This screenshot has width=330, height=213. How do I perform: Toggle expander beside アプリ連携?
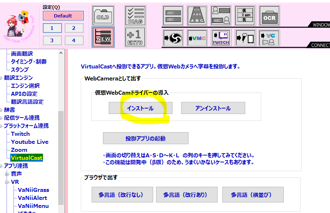click(x=1, y=166)
